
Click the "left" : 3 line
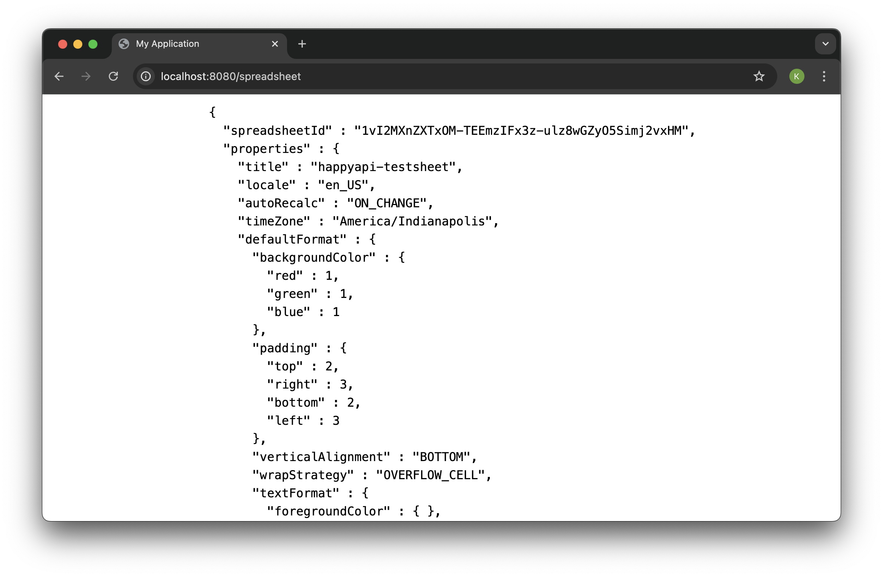(x=303, y=421)
